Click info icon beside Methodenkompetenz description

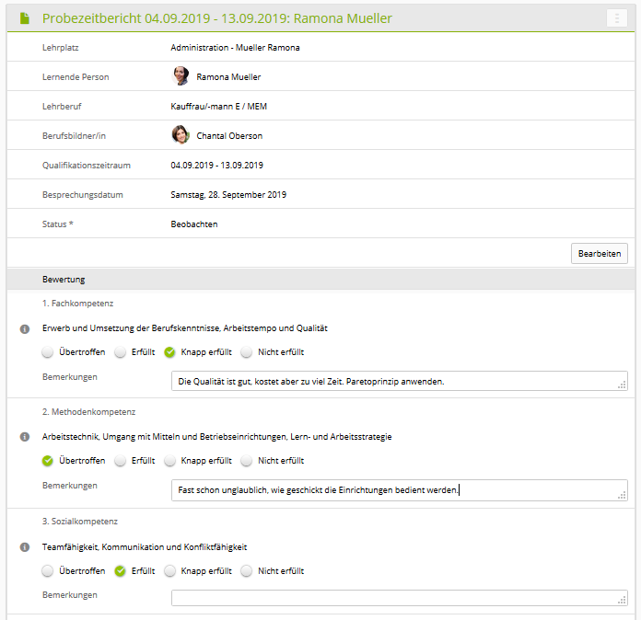25,437
